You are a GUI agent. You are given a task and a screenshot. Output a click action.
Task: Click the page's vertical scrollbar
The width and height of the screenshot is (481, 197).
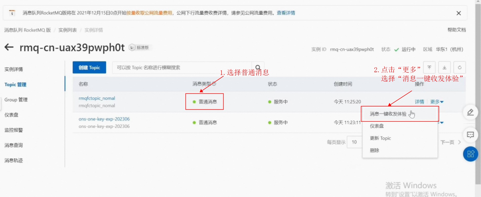pyautogui.click(x=478, y=94)
